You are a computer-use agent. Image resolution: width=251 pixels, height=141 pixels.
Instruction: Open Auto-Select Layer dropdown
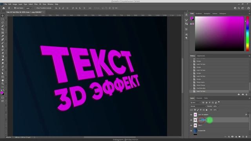29,8
